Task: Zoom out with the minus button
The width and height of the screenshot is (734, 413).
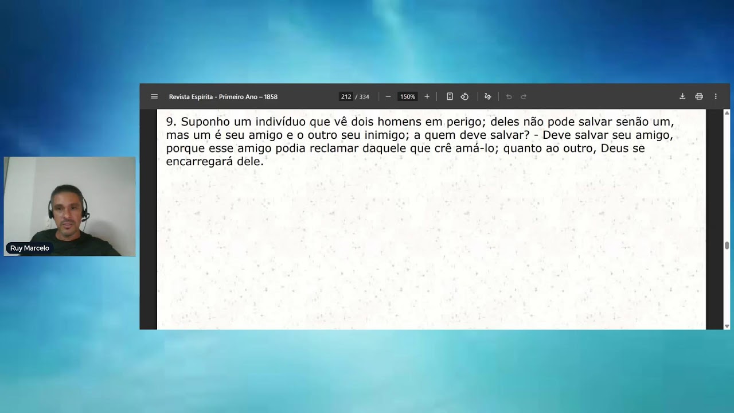Action: click(x=388, y=96)
